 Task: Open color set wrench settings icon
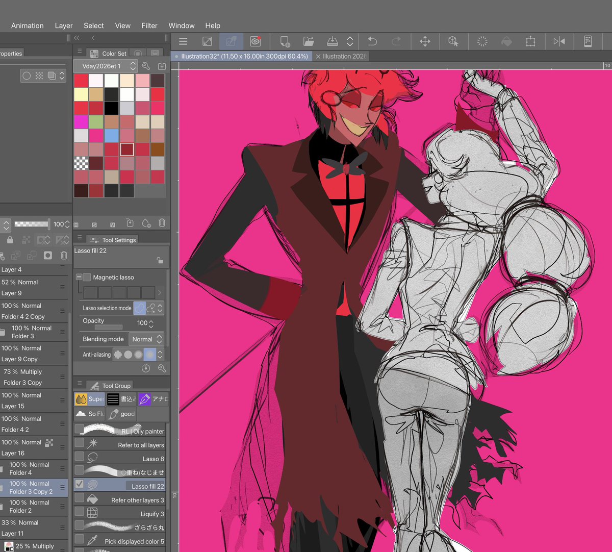[146, 66]
